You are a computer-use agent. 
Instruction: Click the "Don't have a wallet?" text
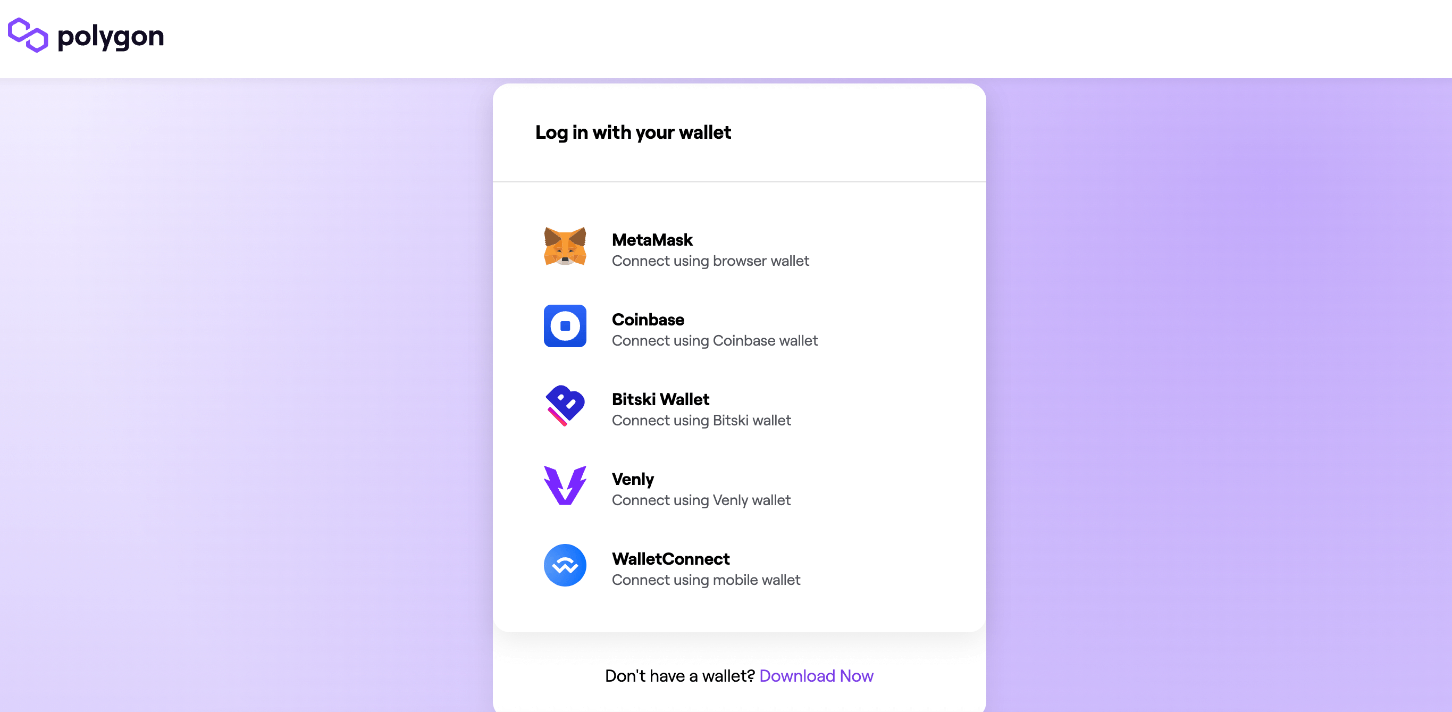(679, 675)
